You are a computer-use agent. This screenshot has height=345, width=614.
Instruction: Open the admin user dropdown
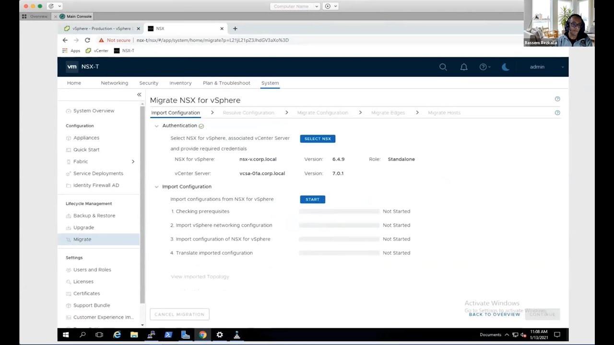[x=546, y=67]
